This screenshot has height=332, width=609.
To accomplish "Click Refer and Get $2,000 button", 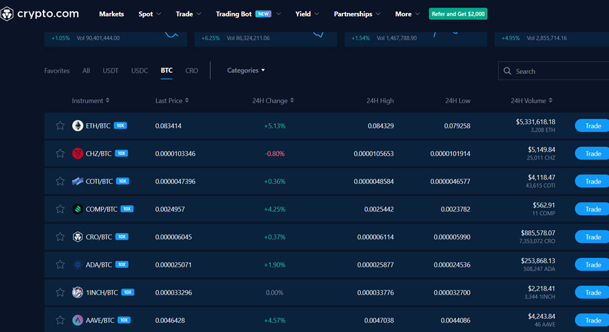I will click(458, 14).
